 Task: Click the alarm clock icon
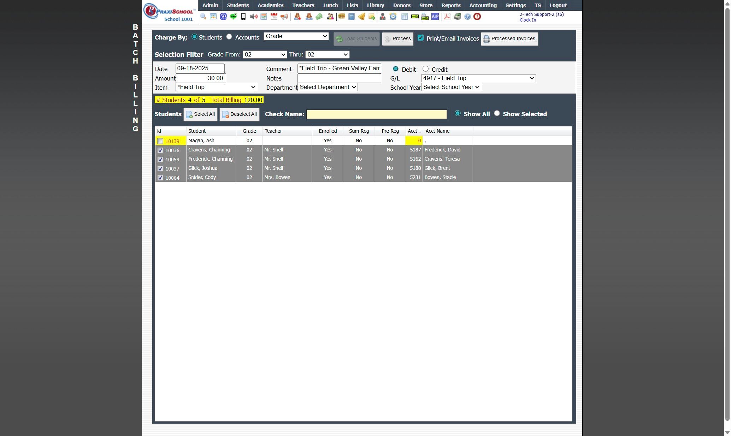pyautogui.click(x=393, y=17)
